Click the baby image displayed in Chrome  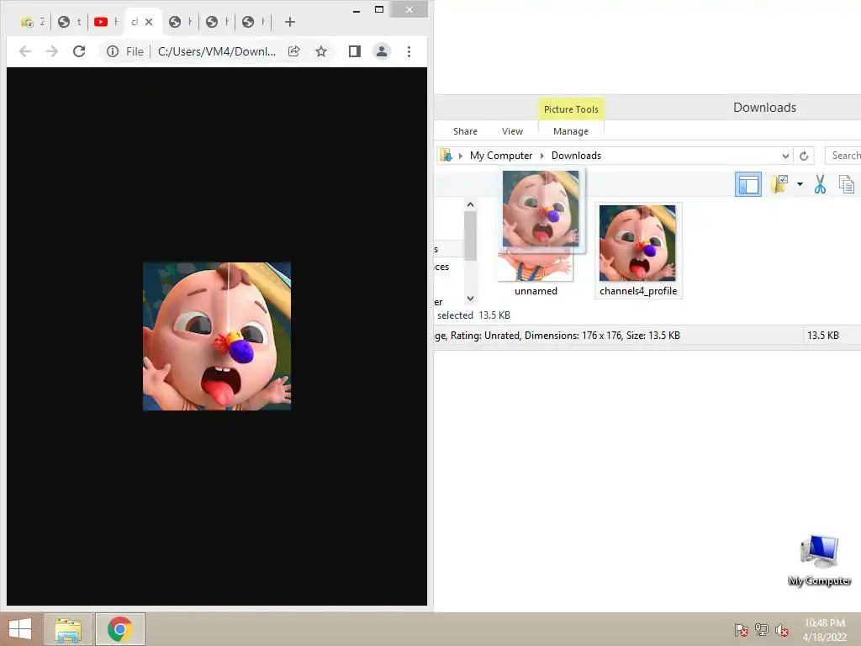pyautogui.click(x=217, y=336)
